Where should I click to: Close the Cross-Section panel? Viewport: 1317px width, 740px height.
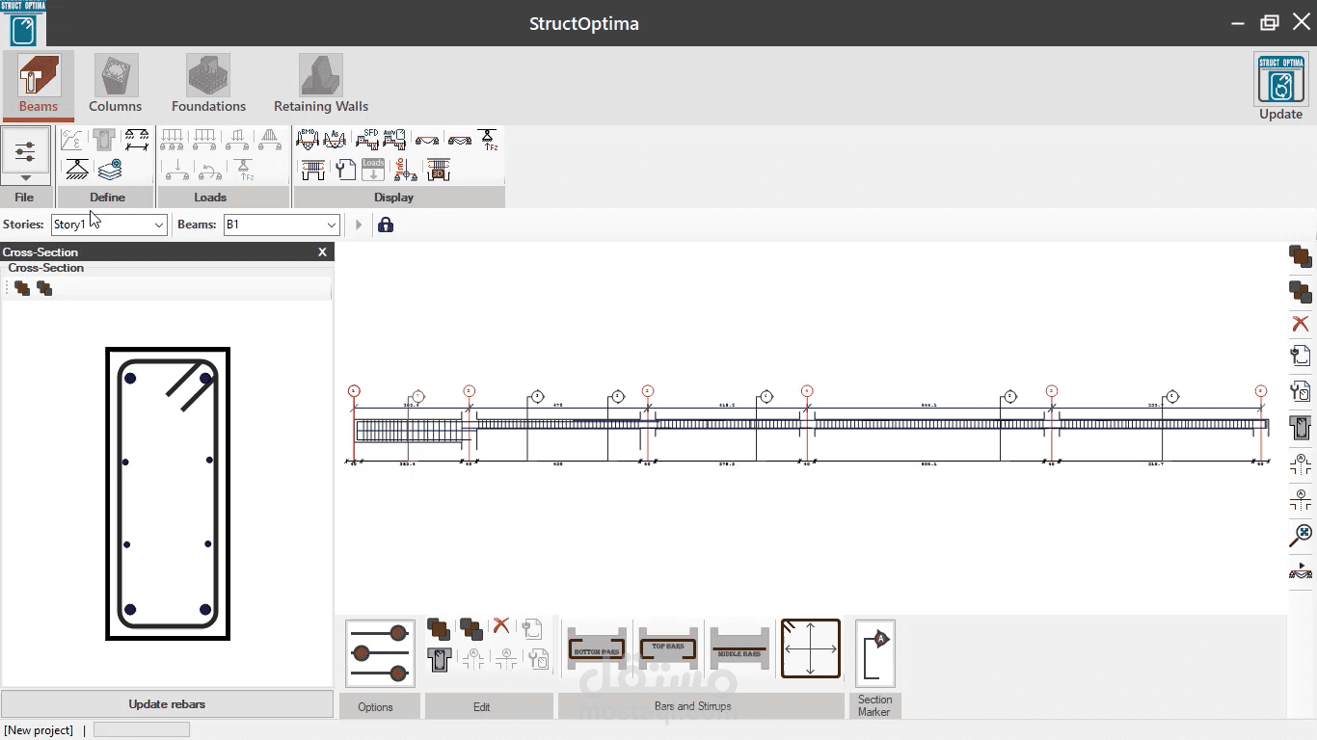[323, 252]
